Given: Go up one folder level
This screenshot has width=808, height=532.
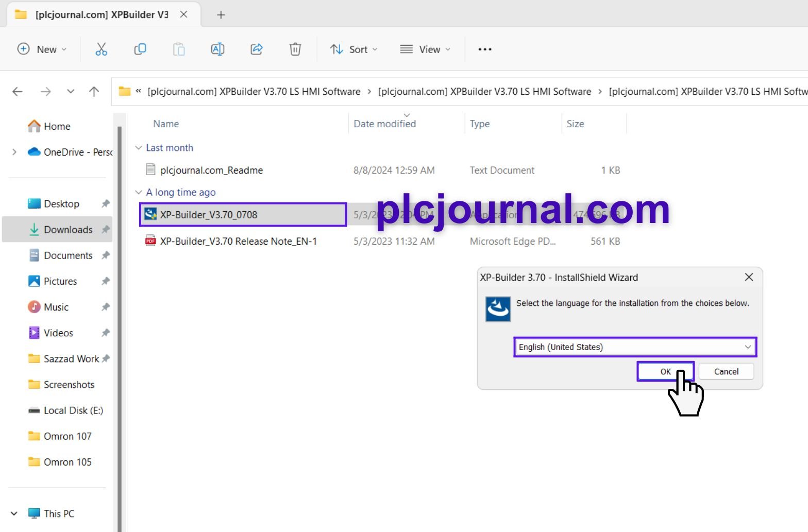Looking at the screenshot, I should tap(94, 92).
